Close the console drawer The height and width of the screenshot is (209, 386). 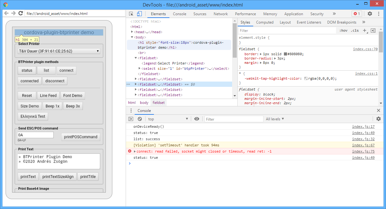click(x=378, y=111)
